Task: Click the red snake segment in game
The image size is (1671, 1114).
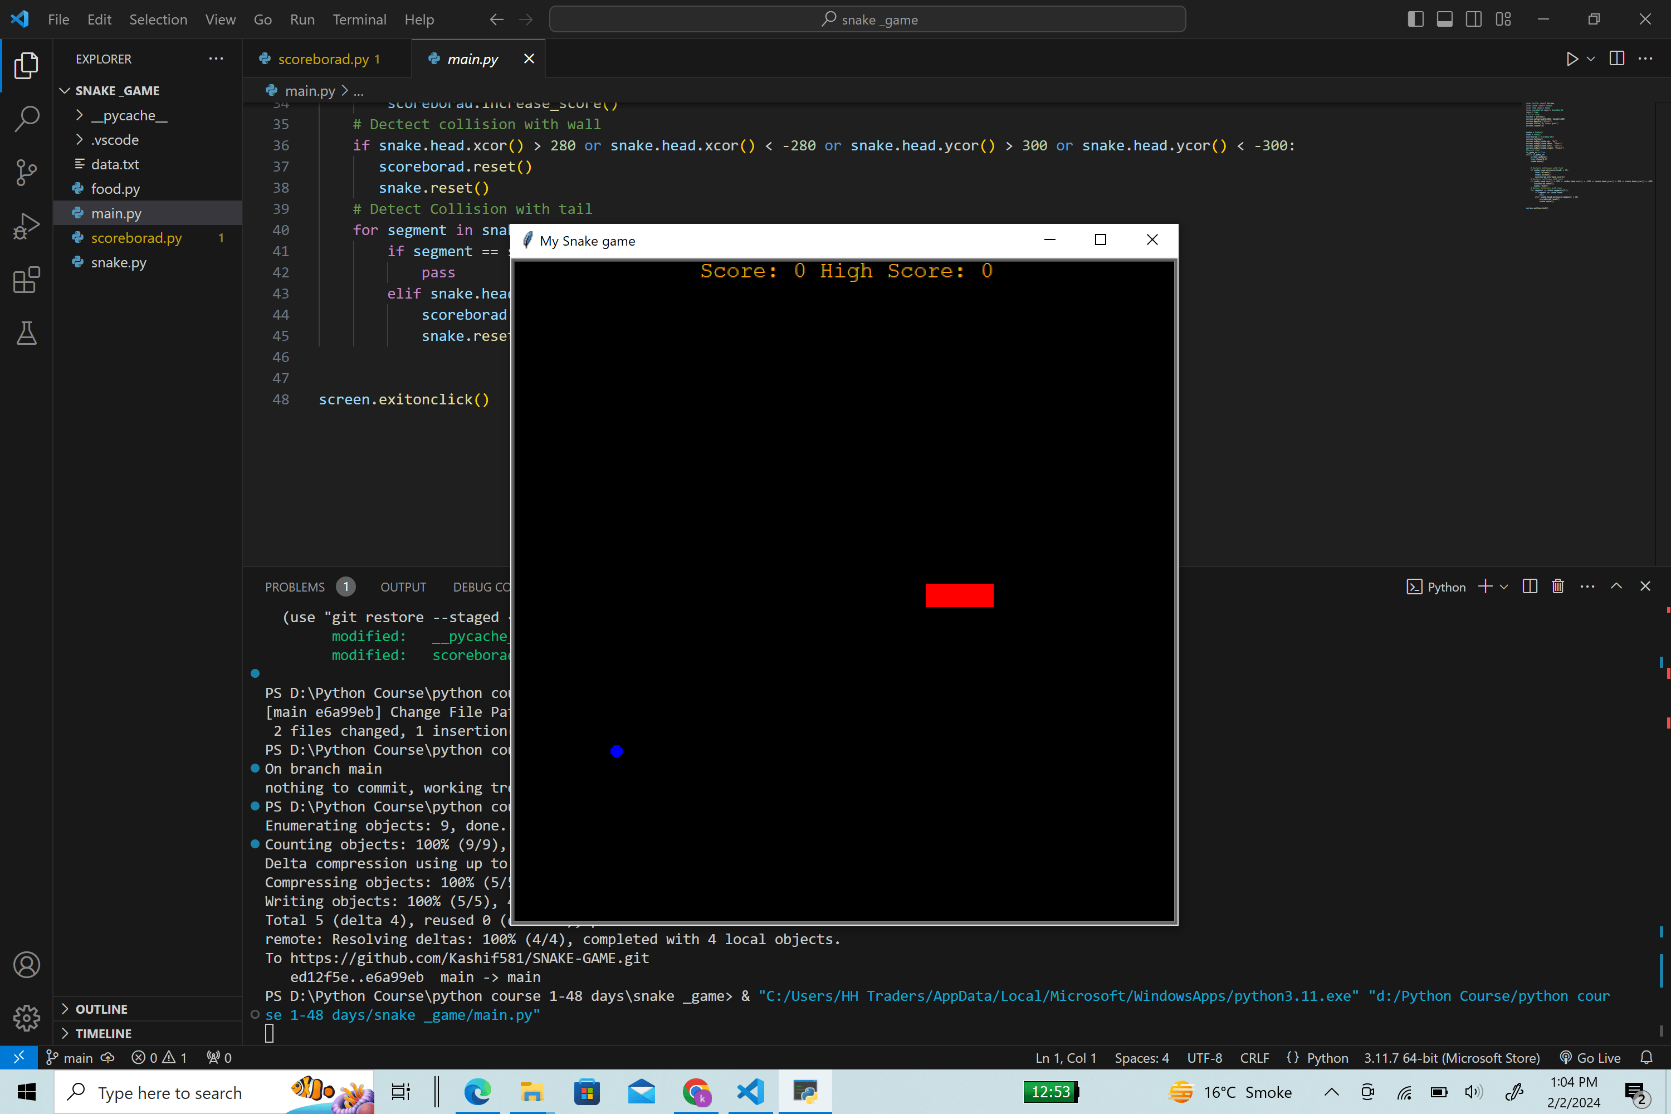Action: [x=959, y=595]
